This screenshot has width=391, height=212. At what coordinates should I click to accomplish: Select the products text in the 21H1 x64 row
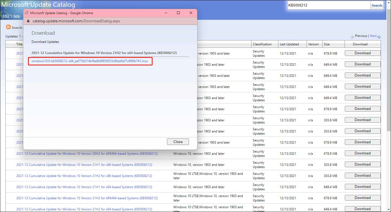(x=199, y=187)
